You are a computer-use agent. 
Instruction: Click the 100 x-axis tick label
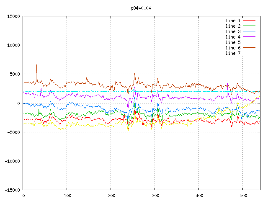pyautogui.click(x=67, y=196)
